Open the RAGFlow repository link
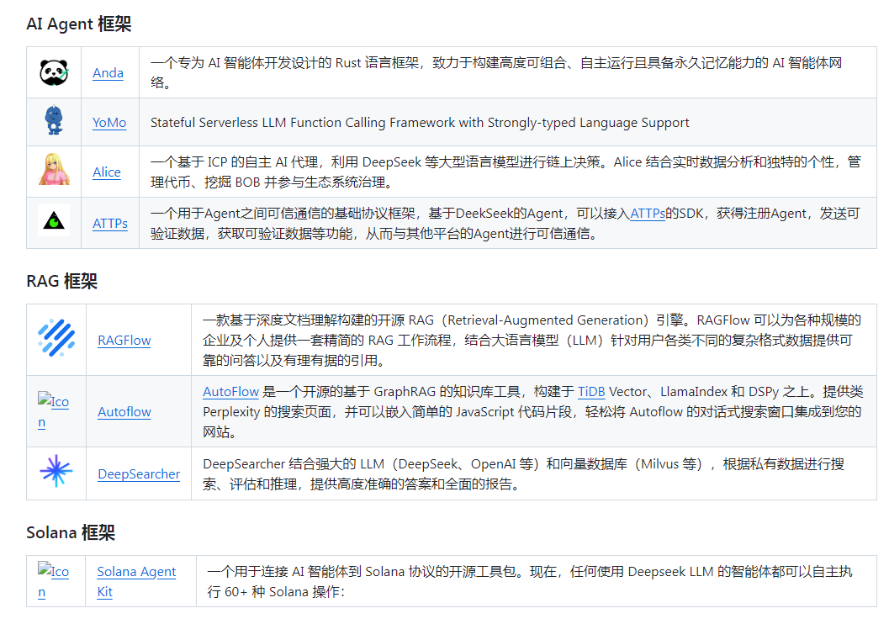The height and width of the screenshot is (624, 889). point(124,340)
